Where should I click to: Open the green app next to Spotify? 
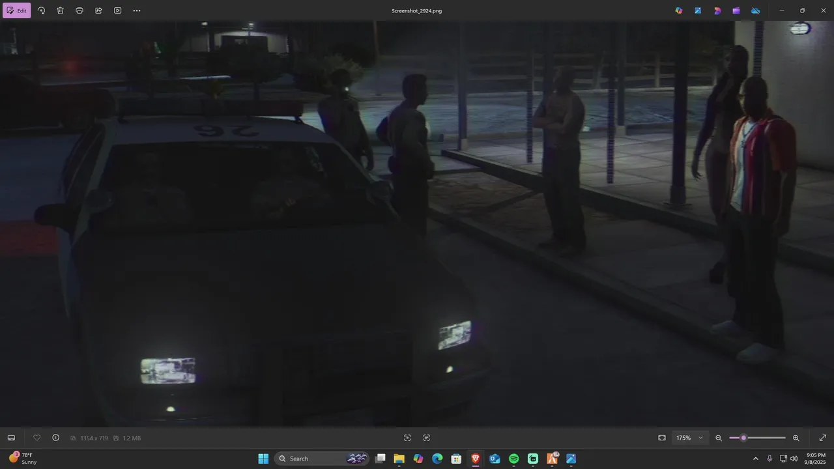tap(533, 459)
